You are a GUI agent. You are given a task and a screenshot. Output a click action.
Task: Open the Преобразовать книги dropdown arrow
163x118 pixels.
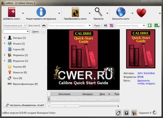point(90,13)
